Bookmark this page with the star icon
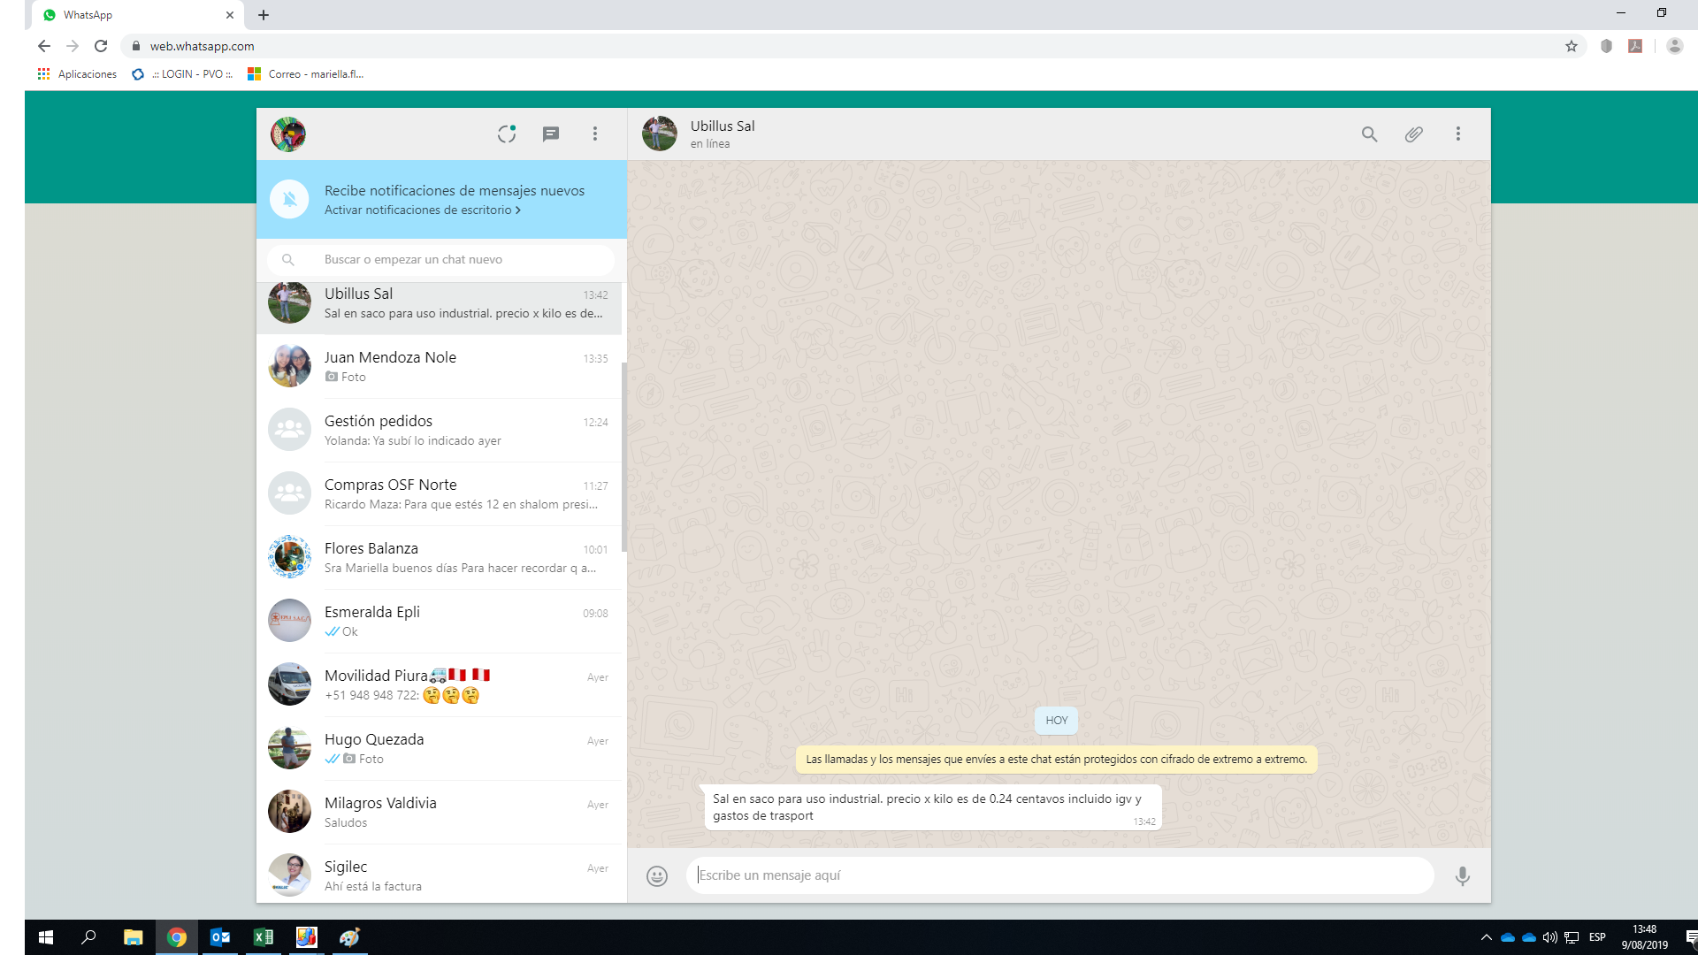 coord(1572,46)
